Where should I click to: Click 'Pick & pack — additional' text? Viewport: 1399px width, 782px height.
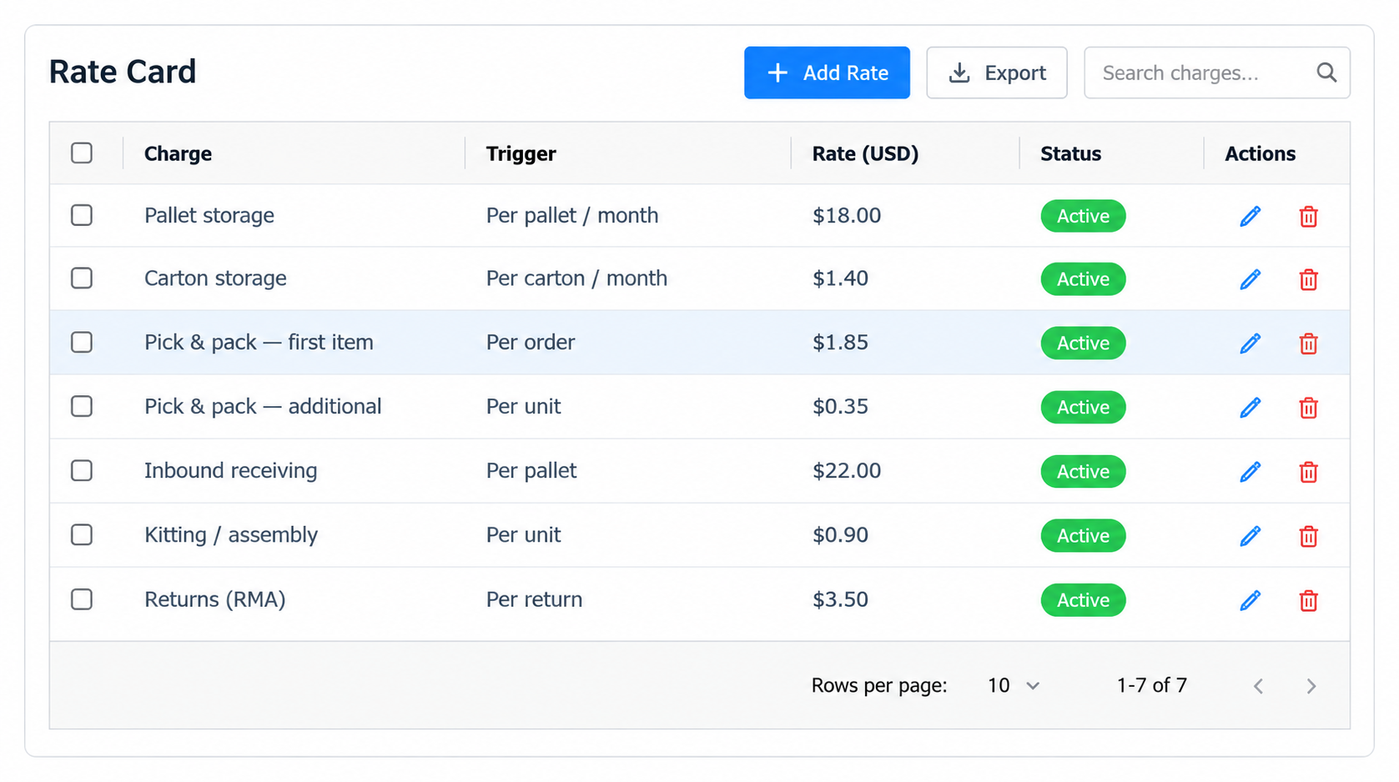coord(263,407)
